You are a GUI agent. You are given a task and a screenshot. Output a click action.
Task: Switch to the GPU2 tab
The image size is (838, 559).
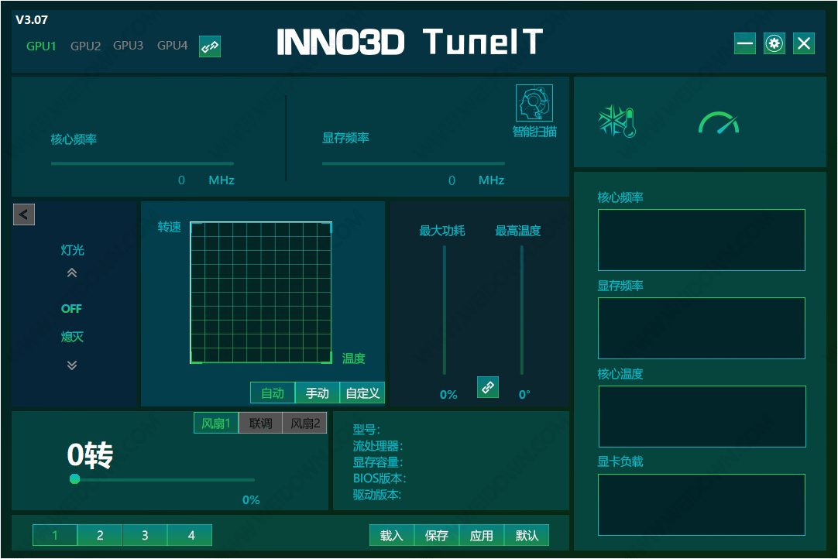[x=85, y=46]
